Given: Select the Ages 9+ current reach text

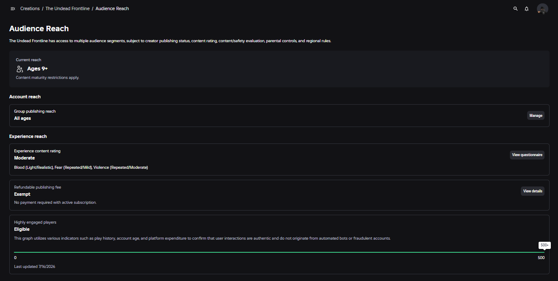Looking at the screenshot, I should click(x=38, y=69).
